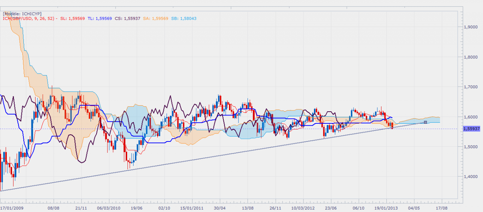Click the current price tag 1,55937
This screenshot has width=483, height=212.
tap(472, 129)
